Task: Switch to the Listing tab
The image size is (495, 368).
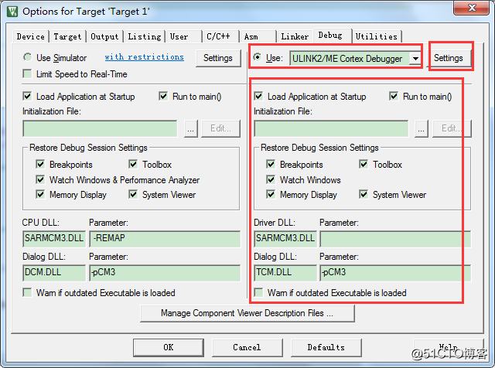Action: coord(145,36)
